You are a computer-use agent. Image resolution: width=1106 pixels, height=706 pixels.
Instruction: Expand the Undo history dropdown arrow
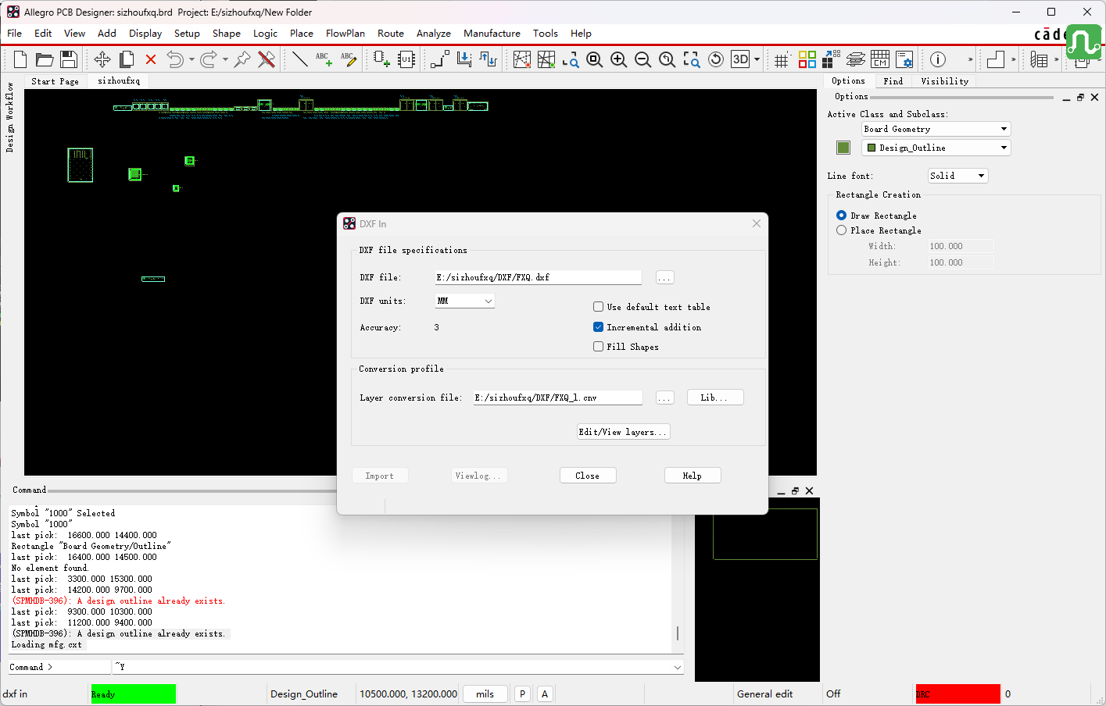pos(191,59)
